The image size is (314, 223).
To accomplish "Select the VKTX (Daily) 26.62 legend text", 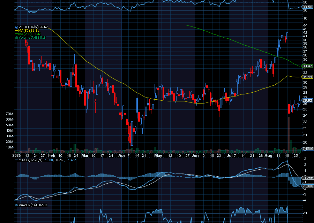I will coord(33,27).
